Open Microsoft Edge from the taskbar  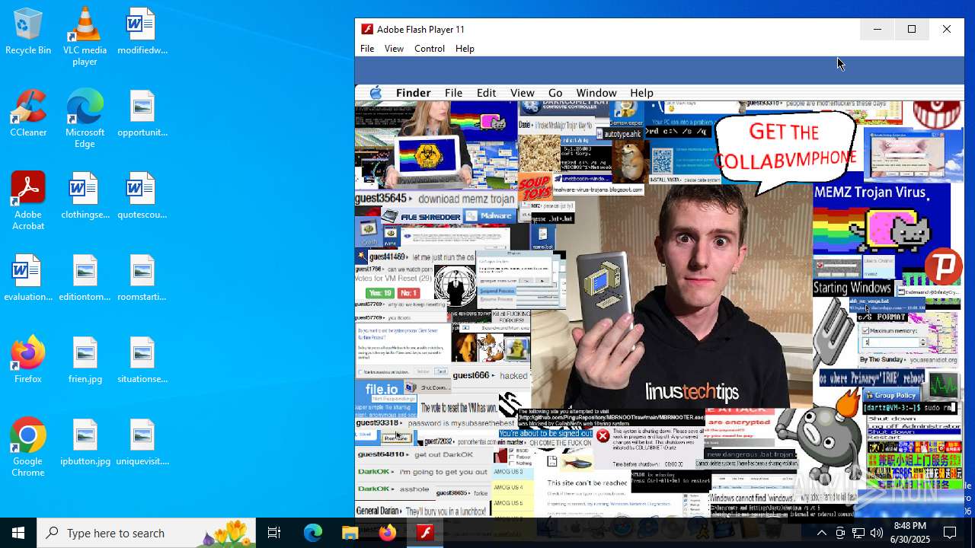(x=313, y=533)
